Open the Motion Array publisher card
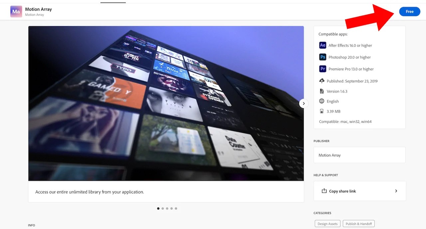426x229 pixels. coord(359,155)
